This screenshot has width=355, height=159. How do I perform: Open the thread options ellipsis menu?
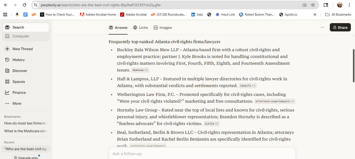tap(323, 27)
